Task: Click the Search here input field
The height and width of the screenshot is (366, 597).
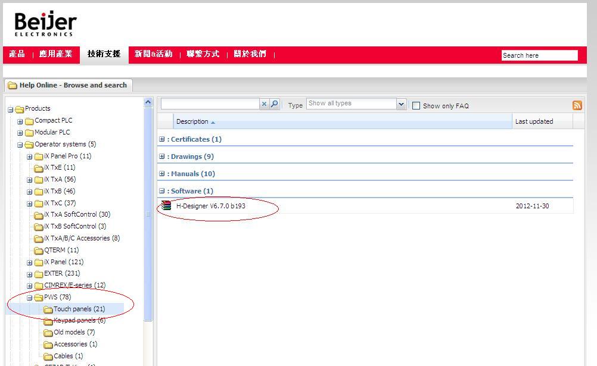Action: tap(539, 55)
